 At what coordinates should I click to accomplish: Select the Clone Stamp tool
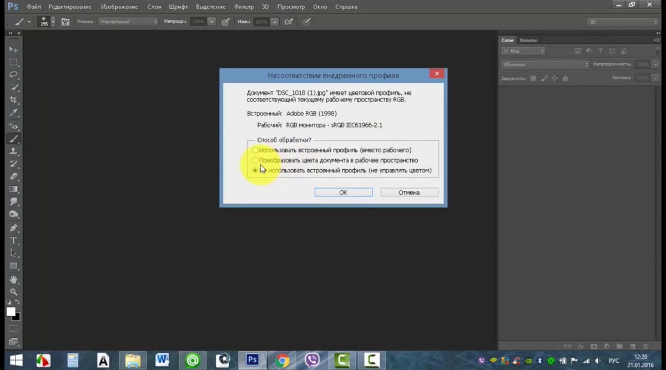14,151
